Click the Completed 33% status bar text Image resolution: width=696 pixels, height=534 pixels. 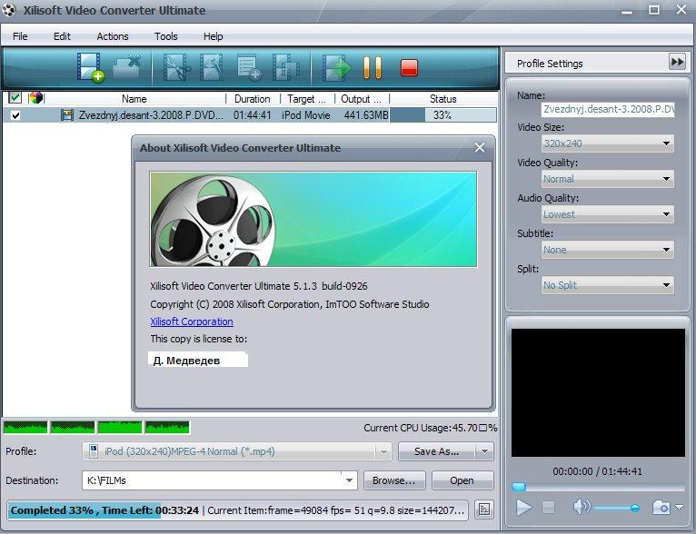(104, 510)
